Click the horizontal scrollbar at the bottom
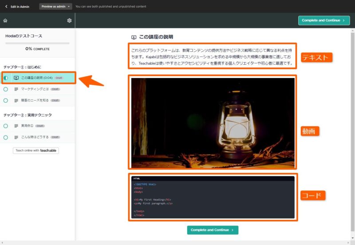This screenshot has height=245, width=355. (174, 243)
